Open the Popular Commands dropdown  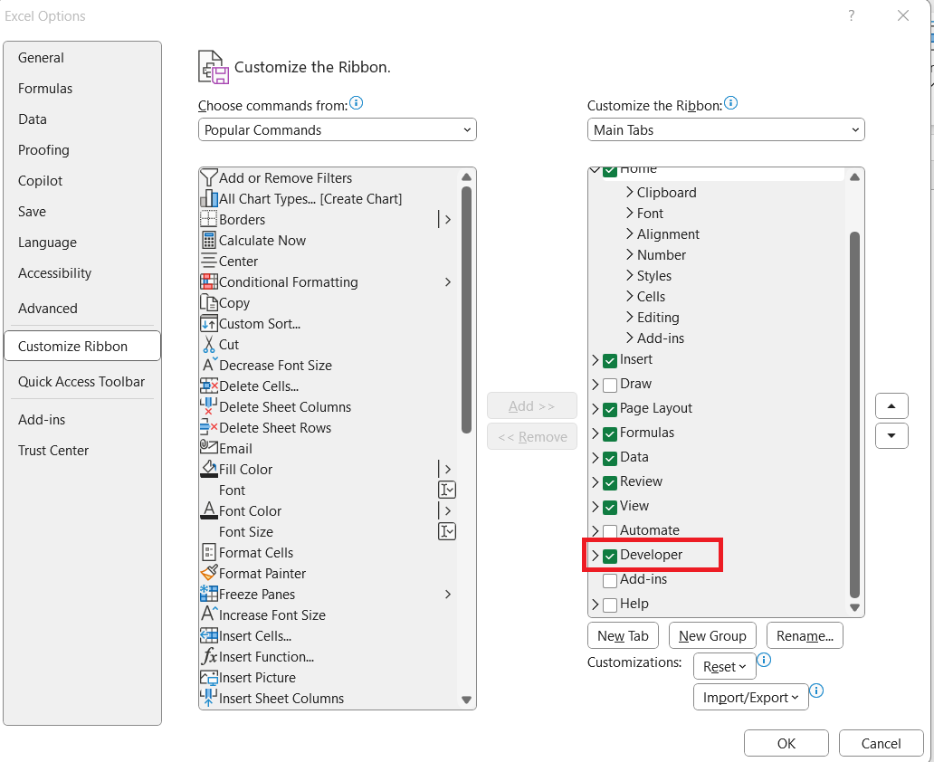[338, 130]
